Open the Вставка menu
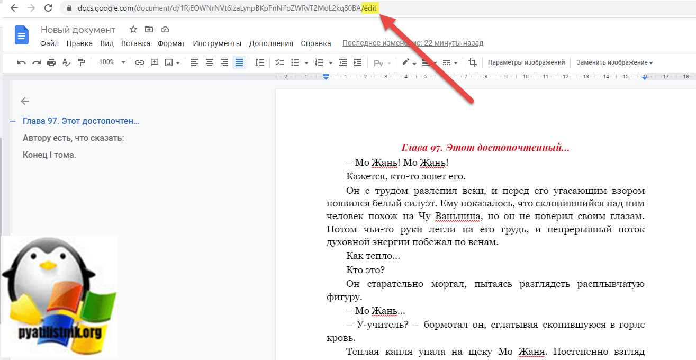 click(x=135, y=43)
